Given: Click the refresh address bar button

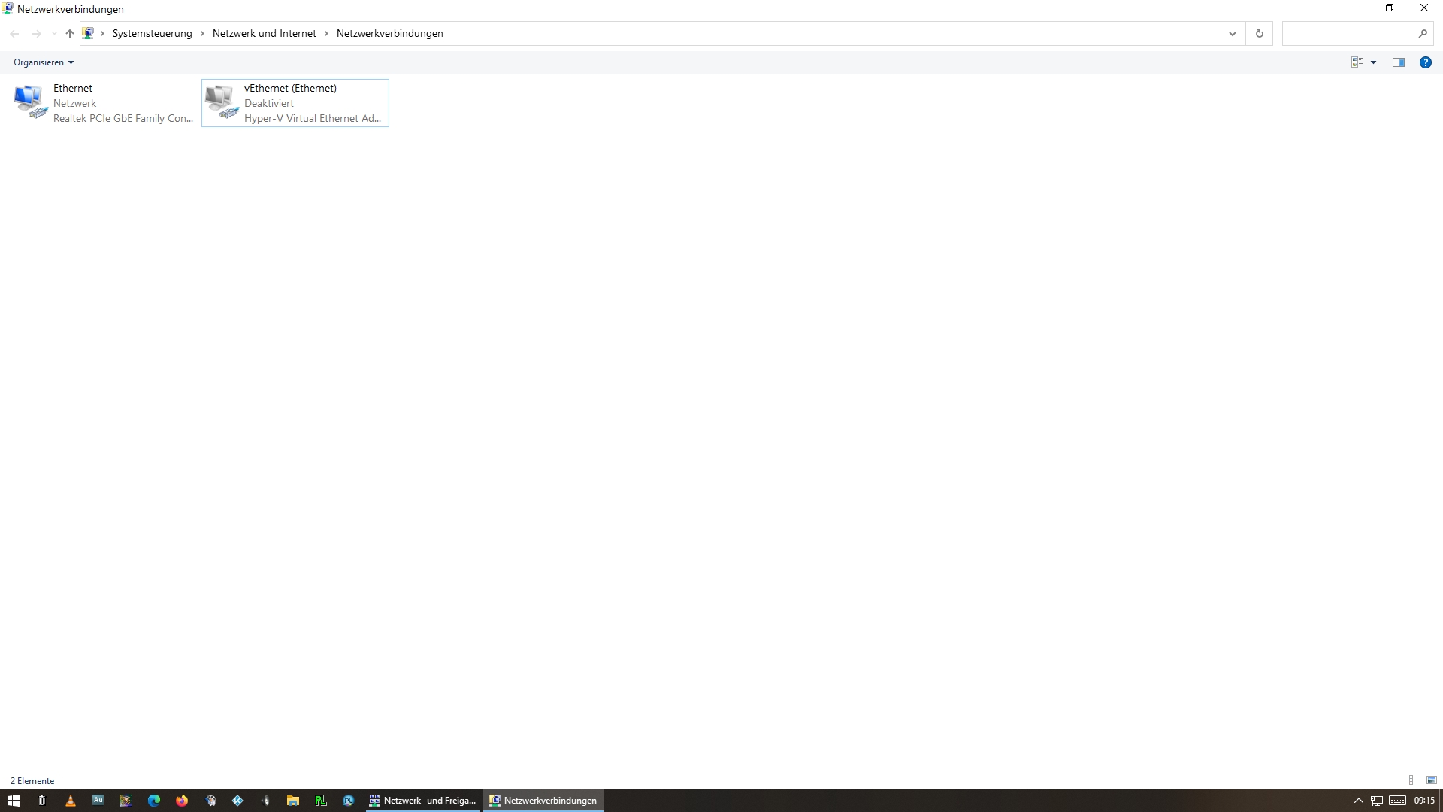Looking at the screenshot, I should click(x=1260, y=33).
